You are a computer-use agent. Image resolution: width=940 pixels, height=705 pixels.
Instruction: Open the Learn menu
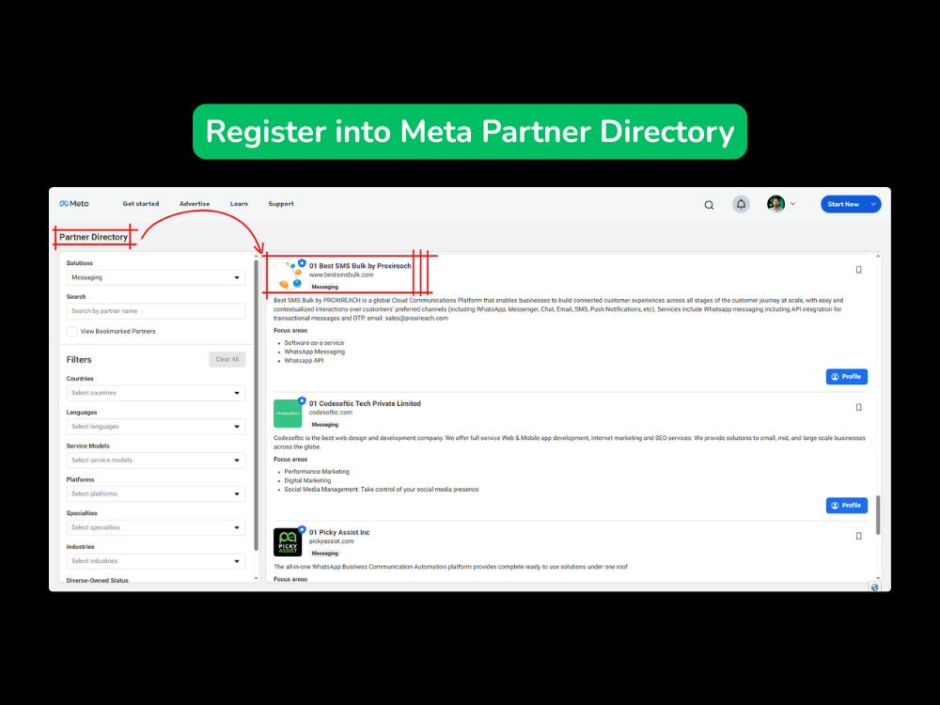tap(239, 204)
